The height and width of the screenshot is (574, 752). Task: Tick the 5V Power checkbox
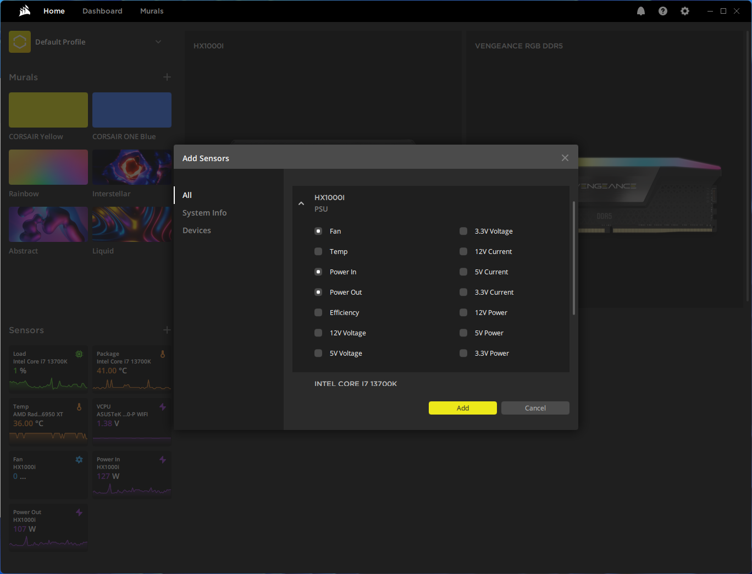(x=463, y=333)
